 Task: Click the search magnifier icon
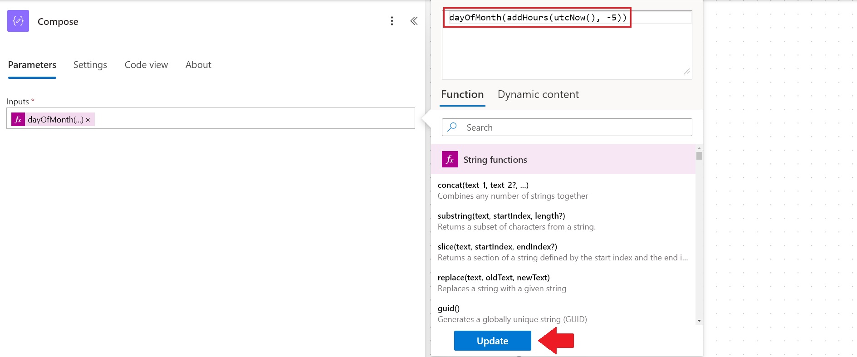coord(452,127)
